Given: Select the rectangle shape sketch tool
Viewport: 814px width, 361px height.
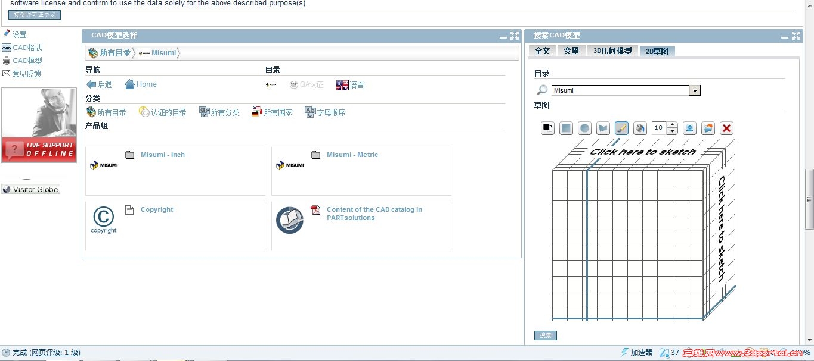Looking at the screenshot, I should (x=566, y=128).
